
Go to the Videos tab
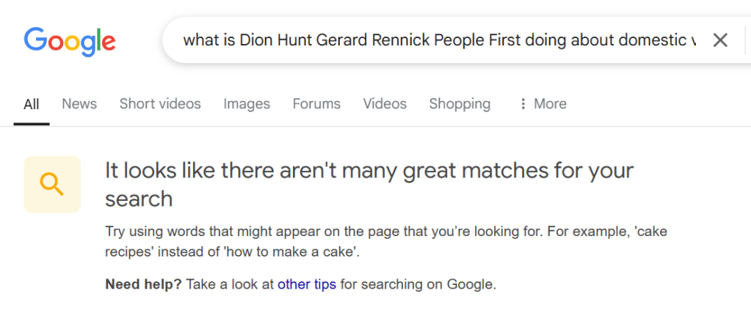[x=385, y=104]
